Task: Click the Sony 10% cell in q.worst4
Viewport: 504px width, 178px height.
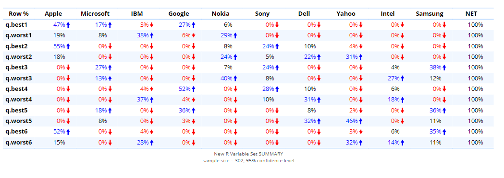Action: (x=268, y=100)
